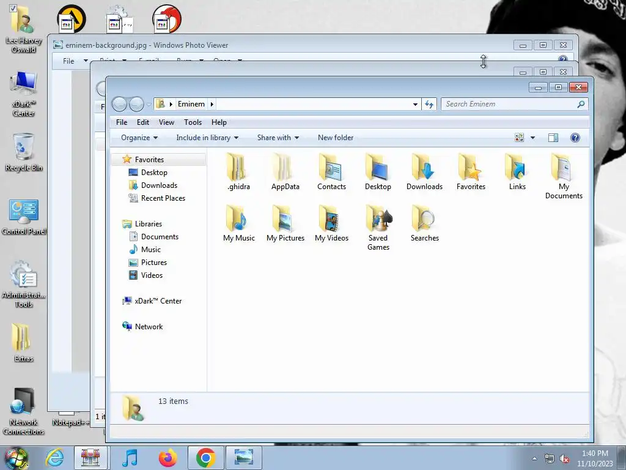Click the Eminem breadcrumb segment
Image resolution: width=626 pixels, height=470 pixels.
[x=191, y=104]
